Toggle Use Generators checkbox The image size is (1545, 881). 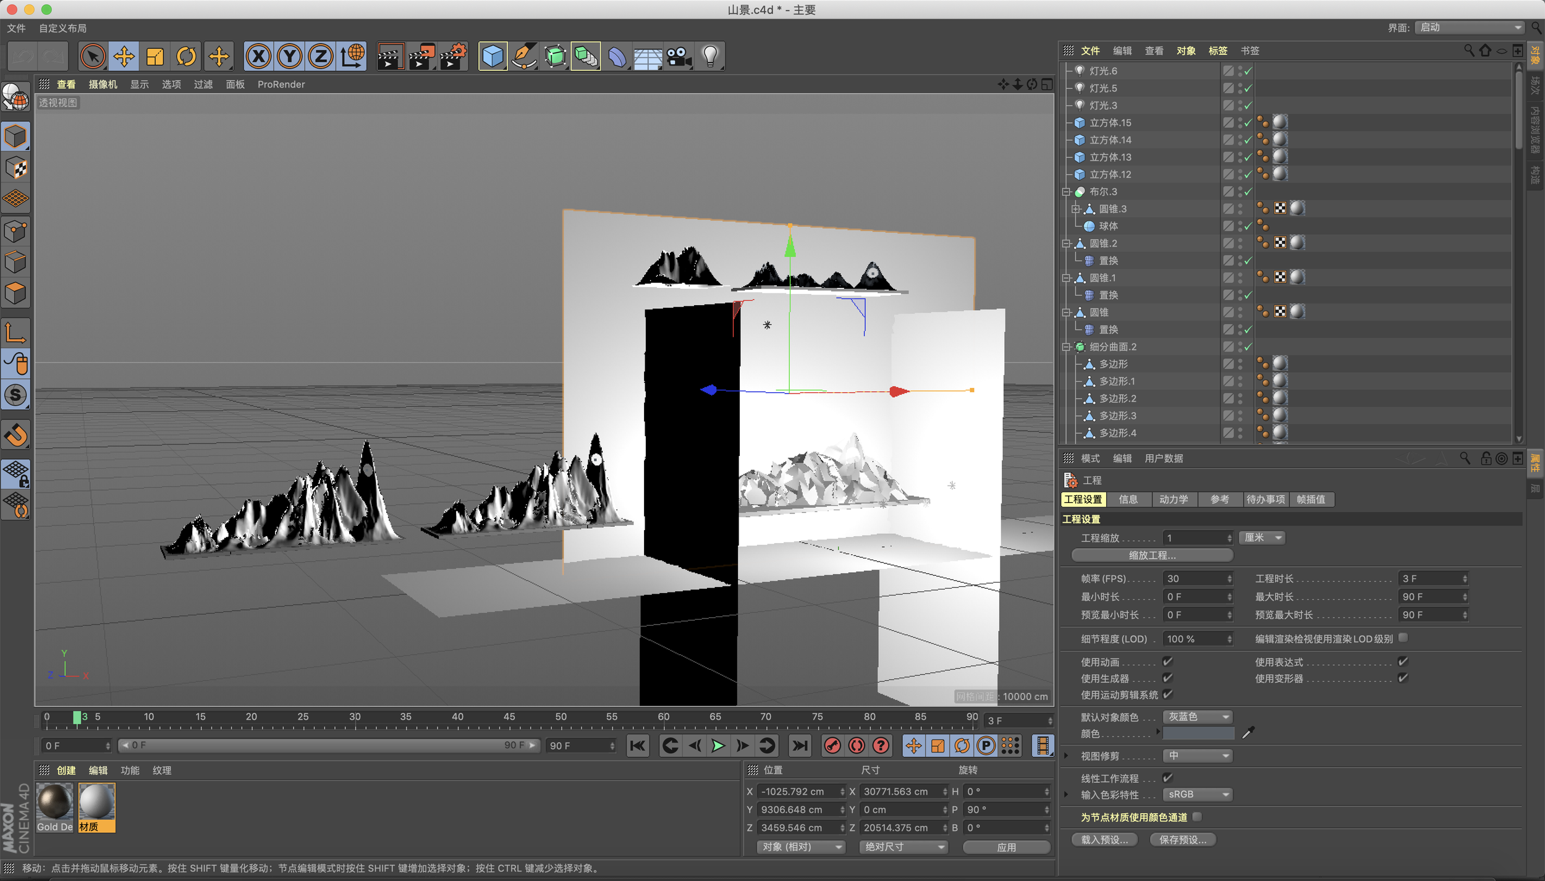pos(1167,678)
